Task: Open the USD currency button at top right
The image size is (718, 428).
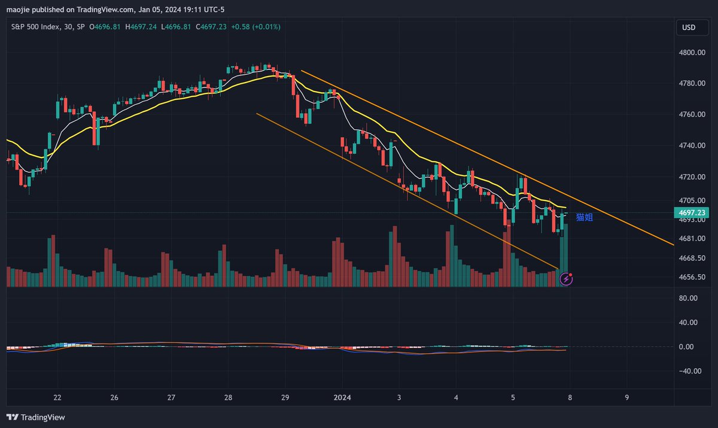Action: [692, 27]
